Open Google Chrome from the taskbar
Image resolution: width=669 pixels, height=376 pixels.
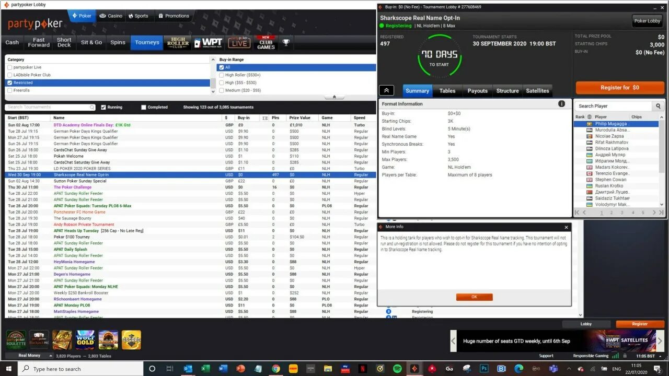coord(275,369)
